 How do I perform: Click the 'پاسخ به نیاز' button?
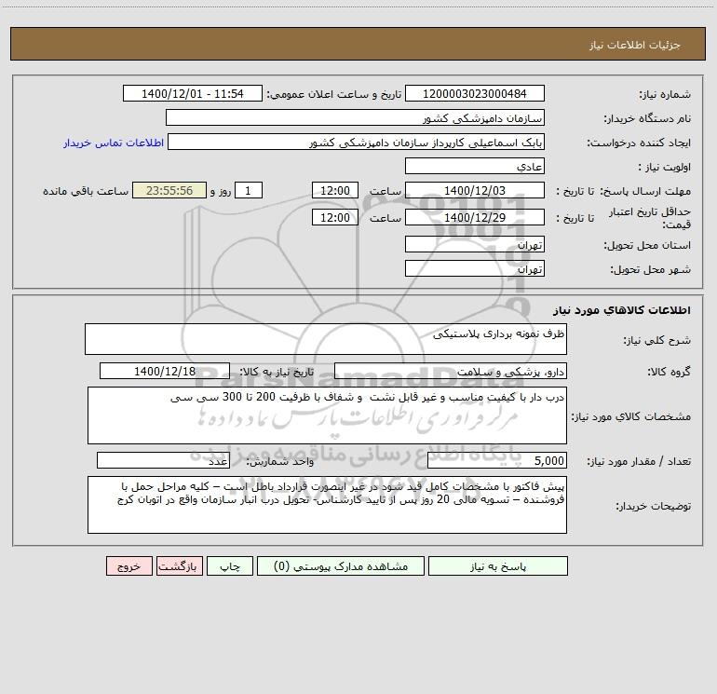(x=498, y=566)
